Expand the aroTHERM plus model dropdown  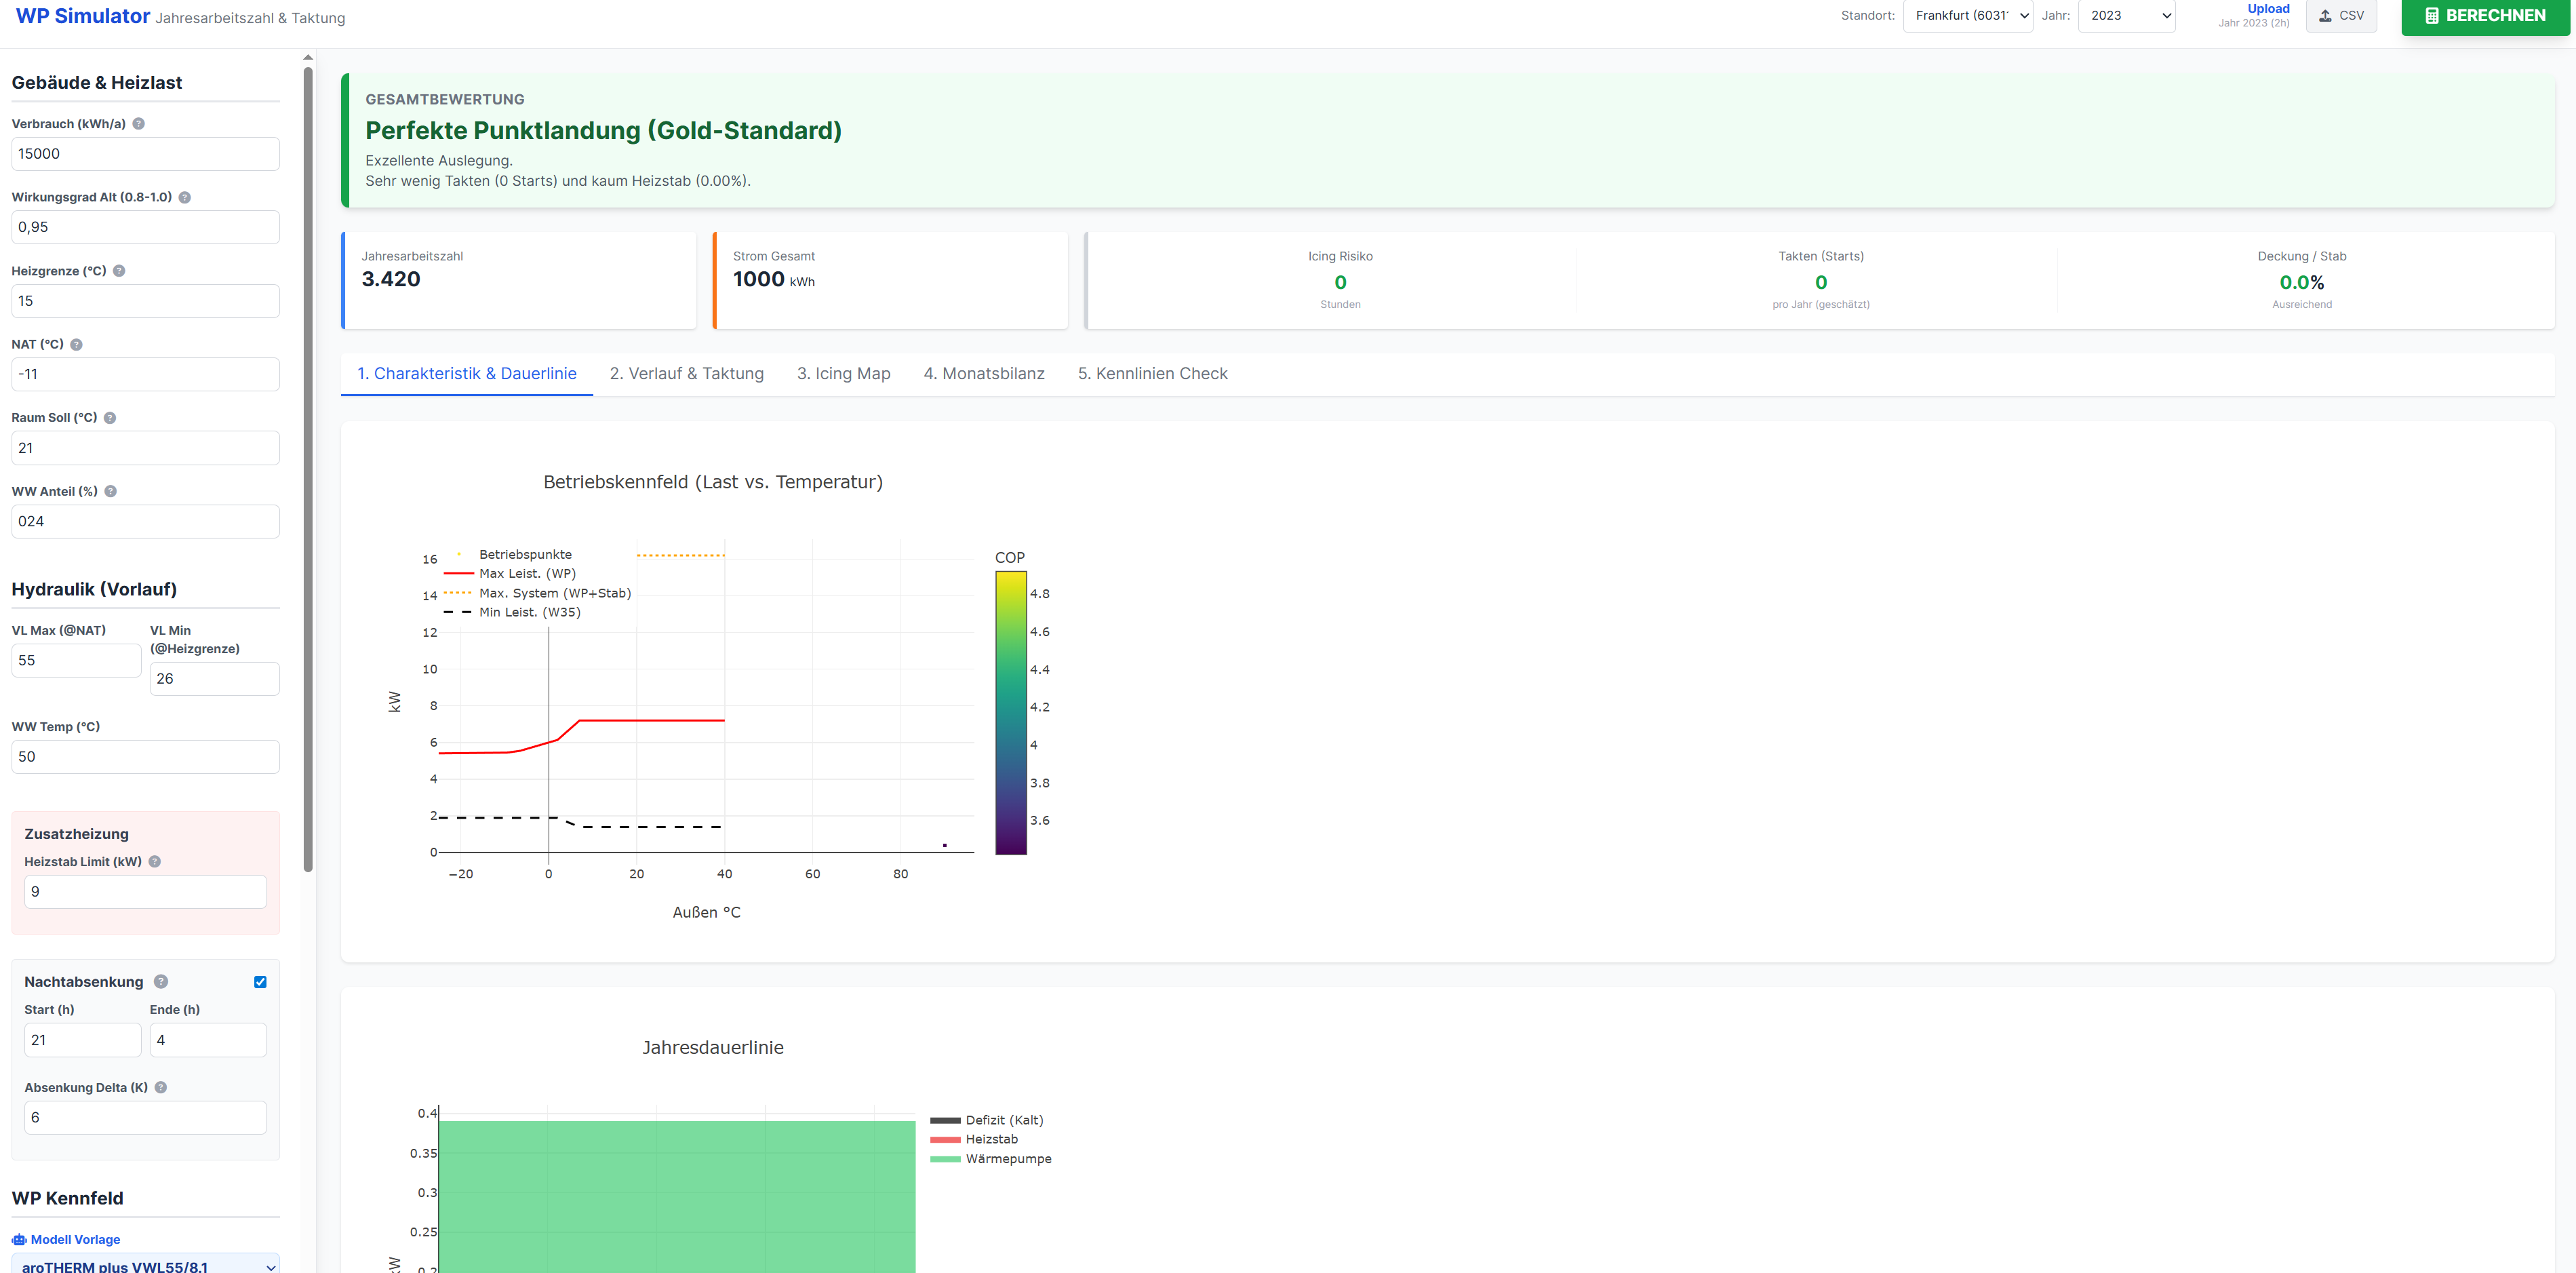click(145, 1265)
